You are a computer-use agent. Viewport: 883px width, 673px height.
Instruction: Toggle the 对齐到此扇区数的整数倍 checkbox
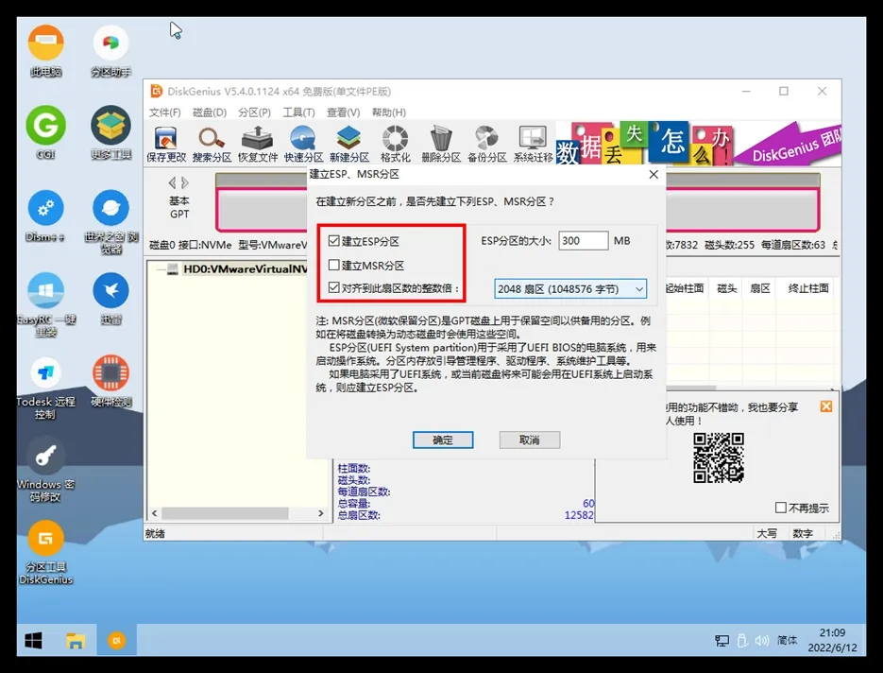tap(334, 288)
